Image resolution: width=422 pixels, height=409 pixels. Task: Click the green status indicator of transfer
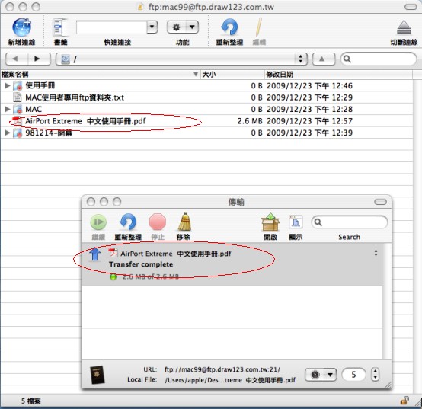point(113,276)
